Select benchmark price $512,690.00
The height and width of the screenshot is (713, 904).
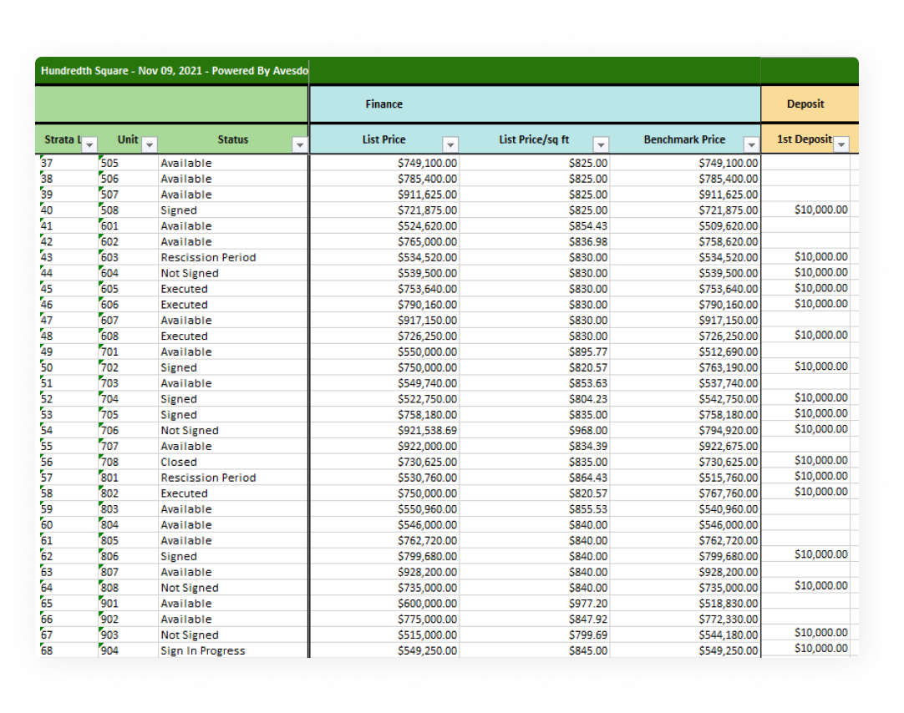[x=685, y=351]
